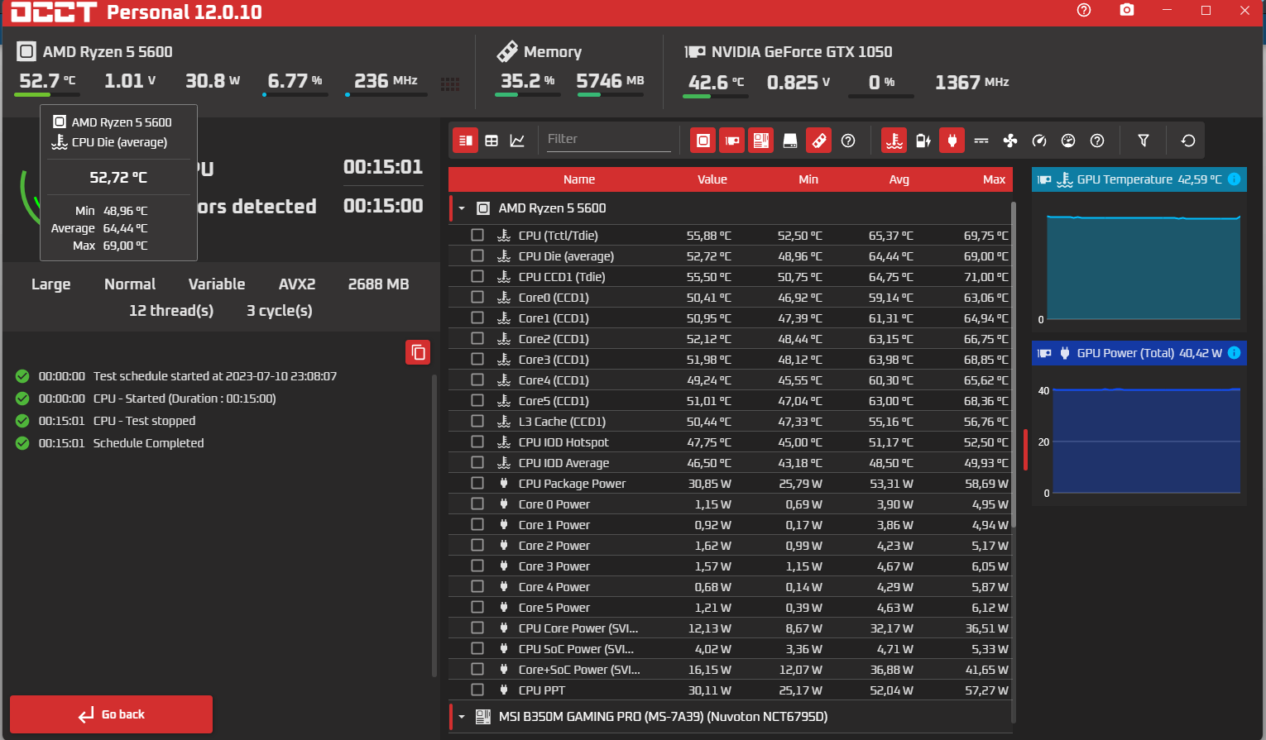Take a screenshot with the camera icon
Image resolution: width=1266 pixels, height=740 pixels.
(x=1127, y=10)
